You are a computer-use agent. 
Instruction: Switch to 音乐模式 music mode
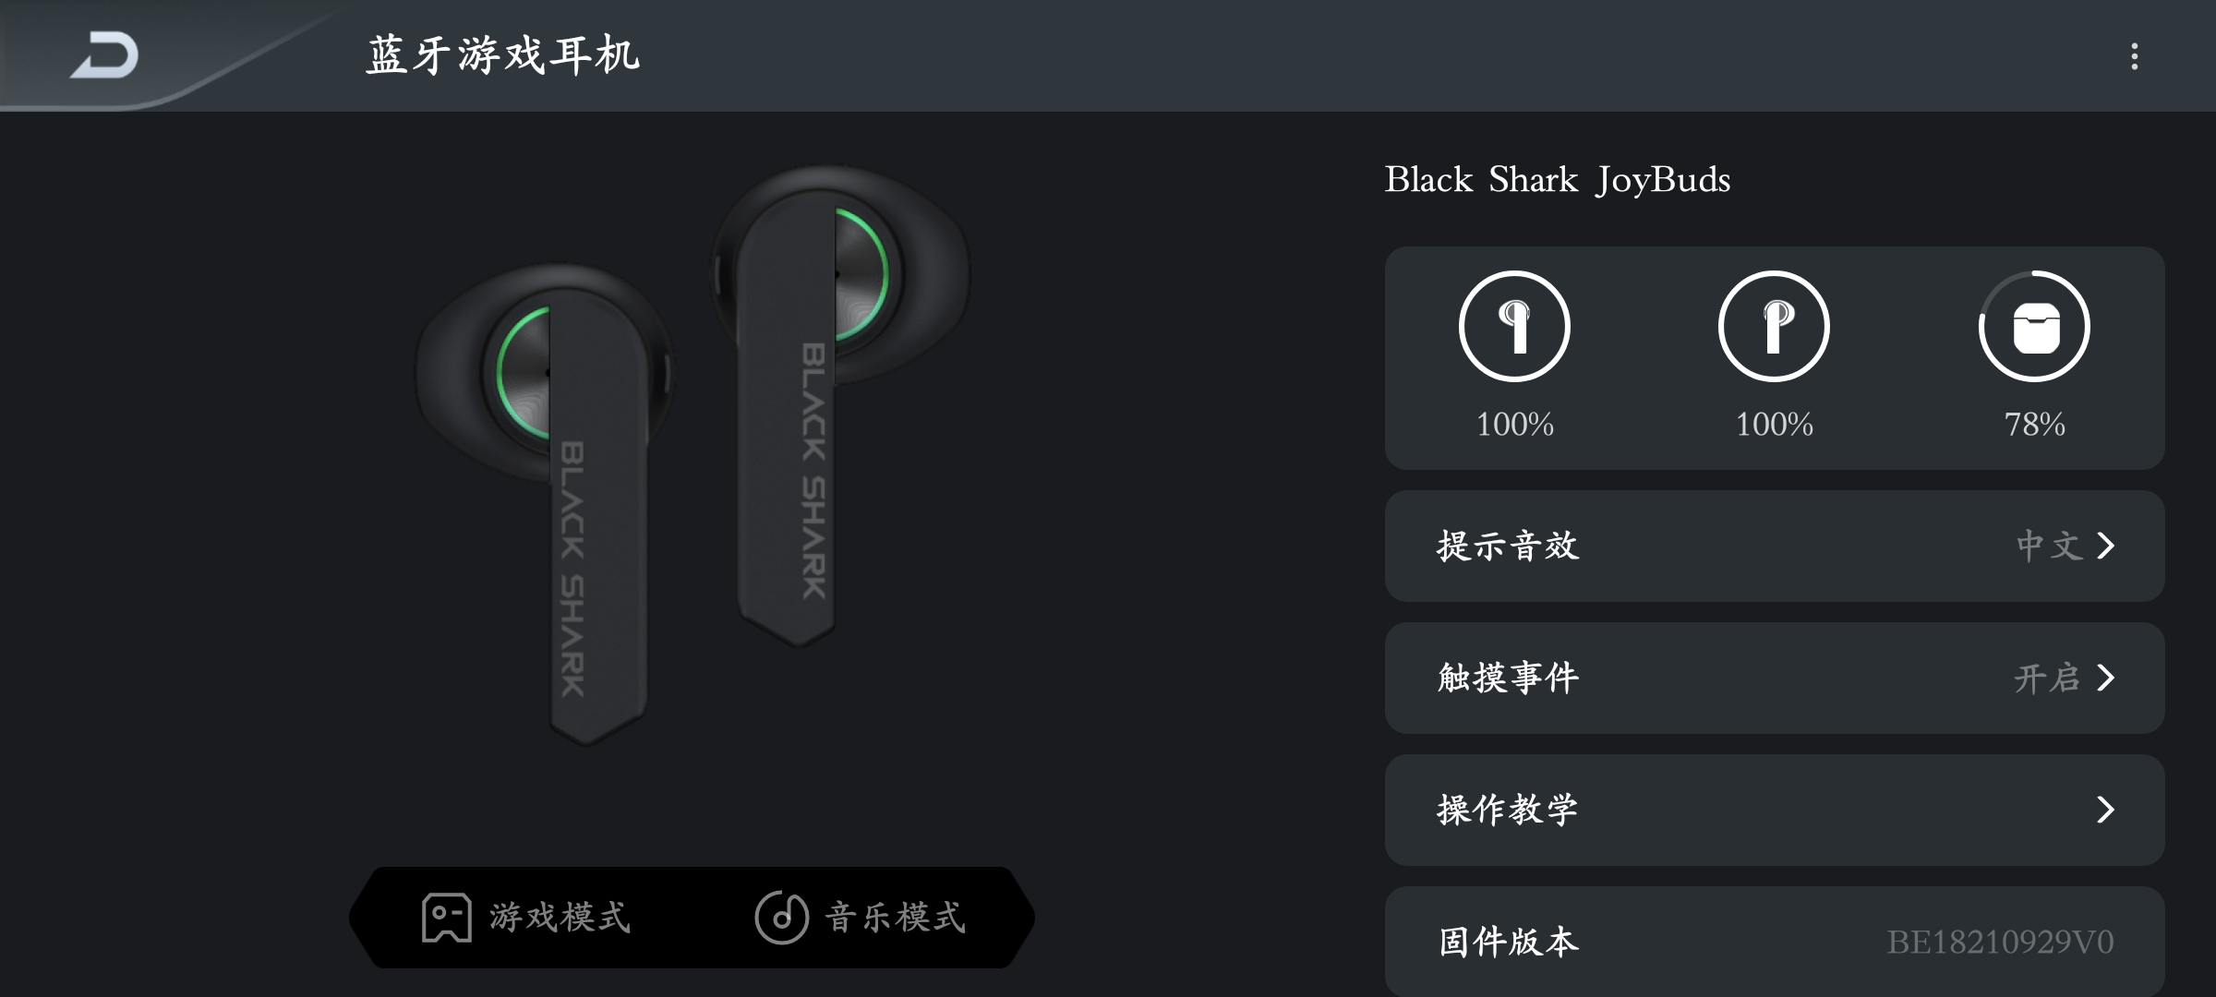pos(861,918)
